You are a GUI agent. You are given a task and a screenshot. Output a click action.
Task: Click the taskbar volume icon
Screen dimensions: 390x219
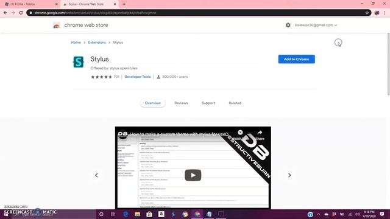click(358, 214)
